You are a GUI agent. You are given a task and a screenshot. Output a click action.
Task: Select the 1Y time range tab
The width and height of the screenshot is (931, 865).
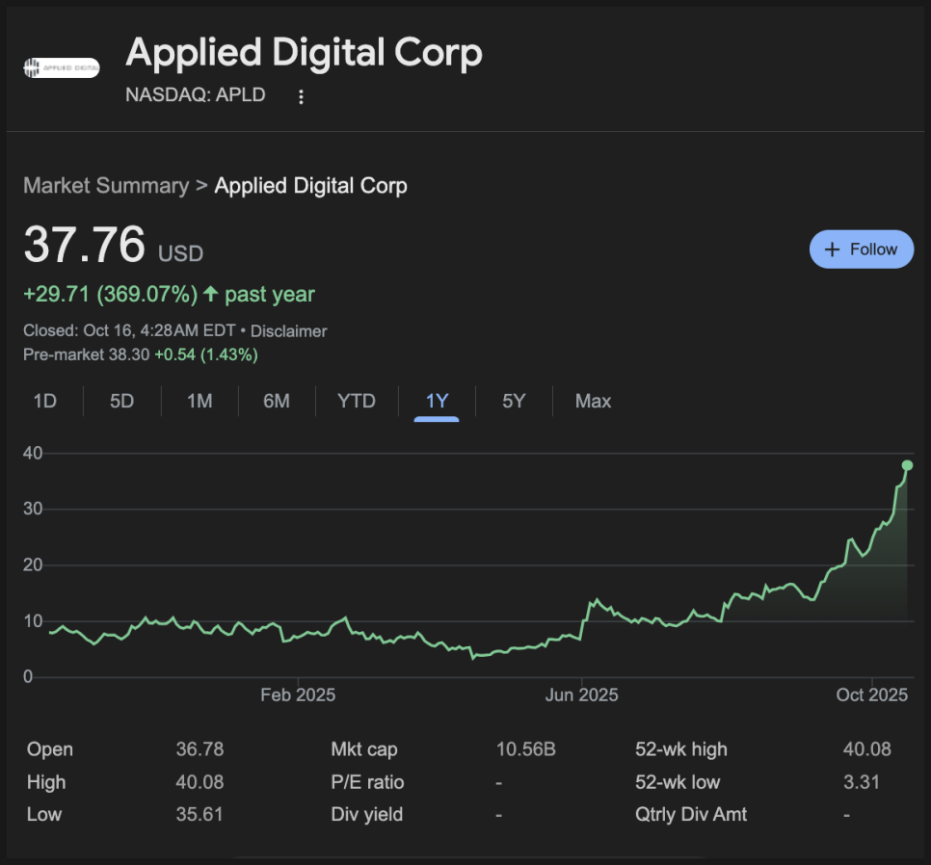[x=437, y=401]
